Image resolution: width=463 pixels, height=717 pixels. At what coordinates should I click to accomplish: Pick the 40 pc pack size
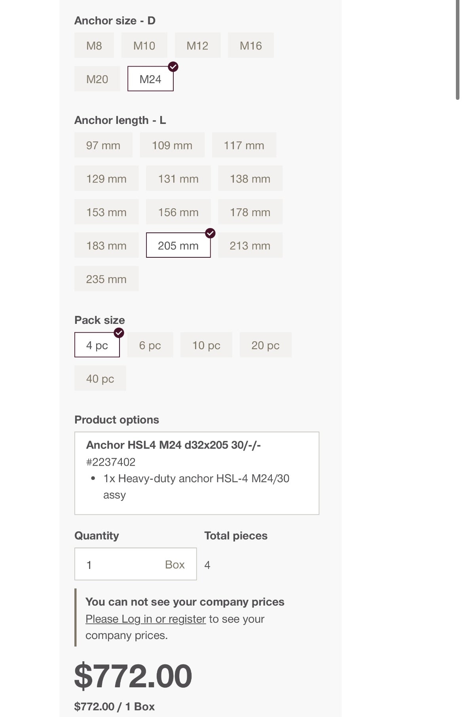pyautogui.click(x=100, y=379)
